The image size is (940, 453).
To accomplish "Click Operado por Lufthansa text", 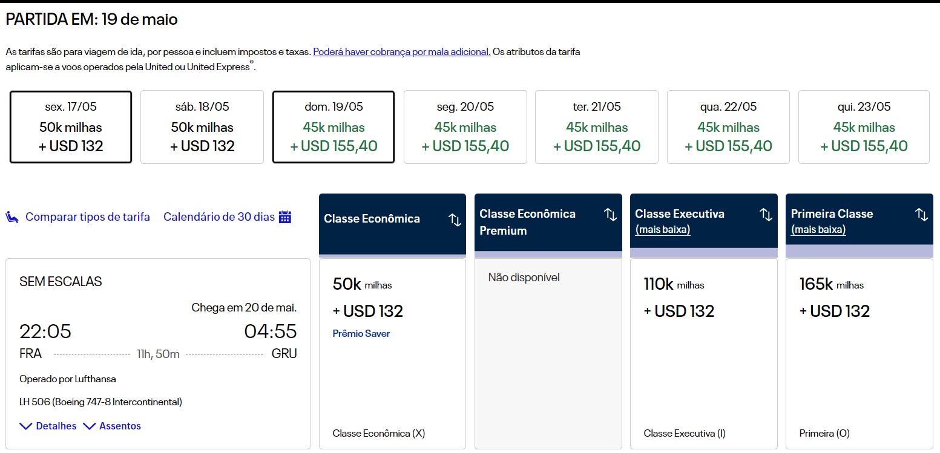I will point(68,379).
